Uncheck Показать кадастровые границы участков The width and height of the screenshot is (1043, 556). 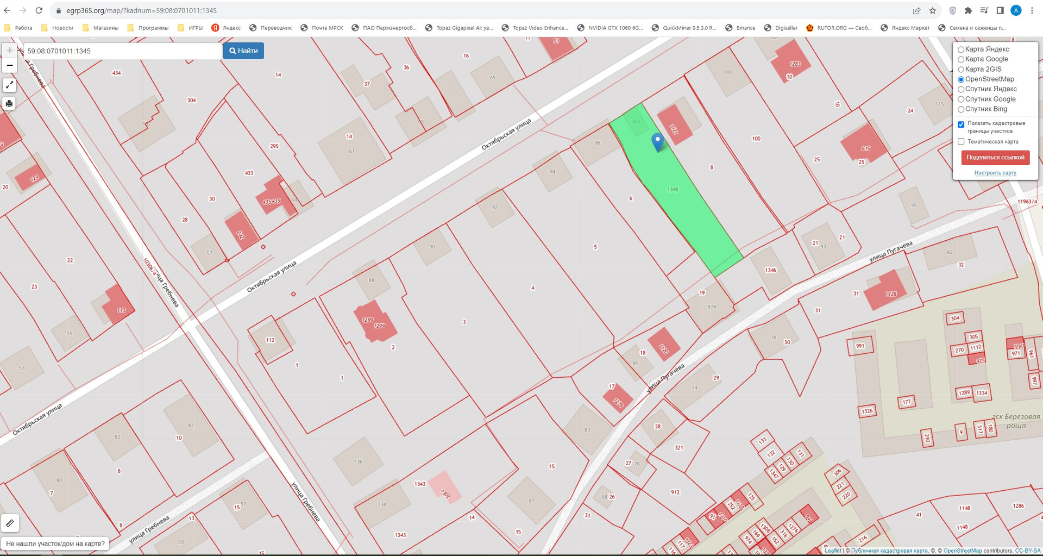click(x=961, y=124)
